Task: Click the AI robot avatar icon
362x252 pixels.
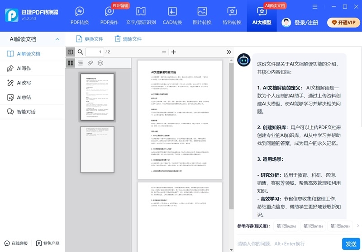Action: (244, 60)
